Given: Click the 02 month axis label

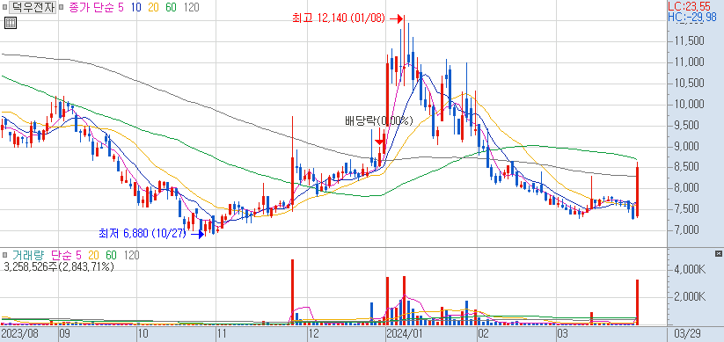Looking at the screenshot, I should 484,333.
